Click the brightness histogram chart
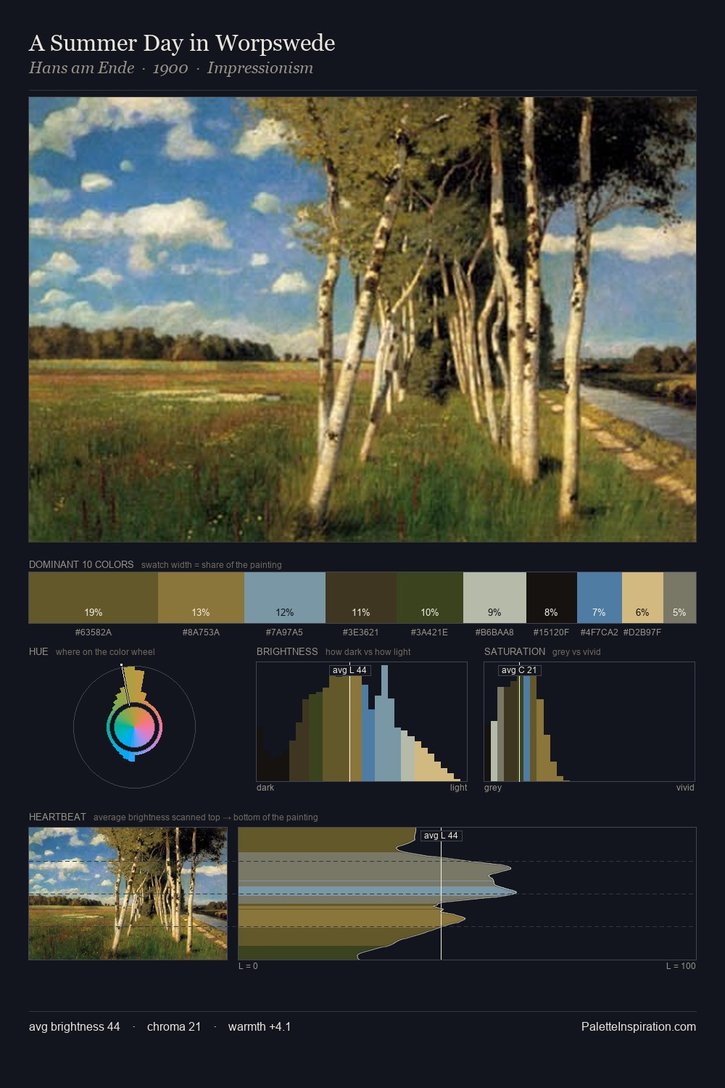This screenshot has width=725, height=1088. [x=362, y=722]
